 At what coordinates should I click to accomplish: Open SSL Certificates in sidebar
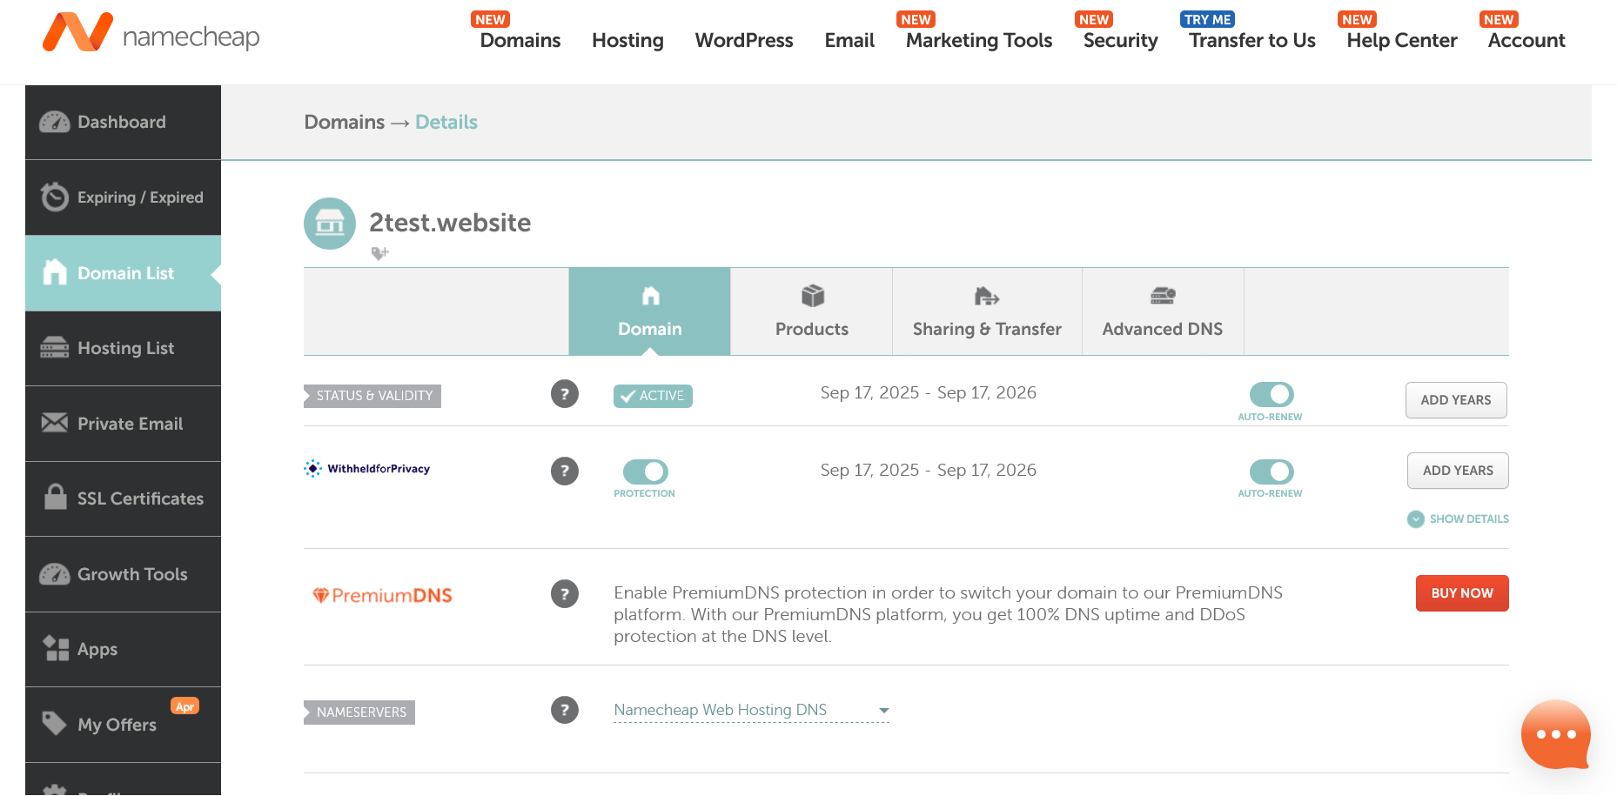pyautogui.click(x=123, y=498)
